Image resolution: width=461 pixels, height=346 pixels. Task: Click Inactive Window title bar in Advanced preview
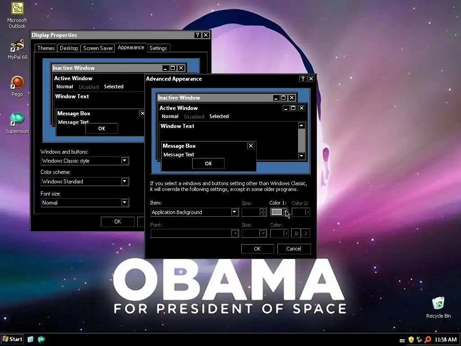(x=227, y=98)
